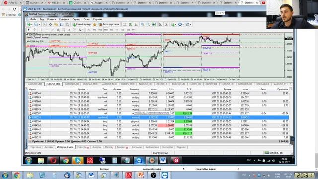Select the text 'A' drawing tool
318x179 pixels.
coord(69,30)
